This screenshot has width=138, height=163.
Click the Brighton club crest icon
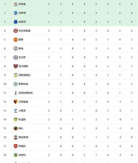pos(15,13)
